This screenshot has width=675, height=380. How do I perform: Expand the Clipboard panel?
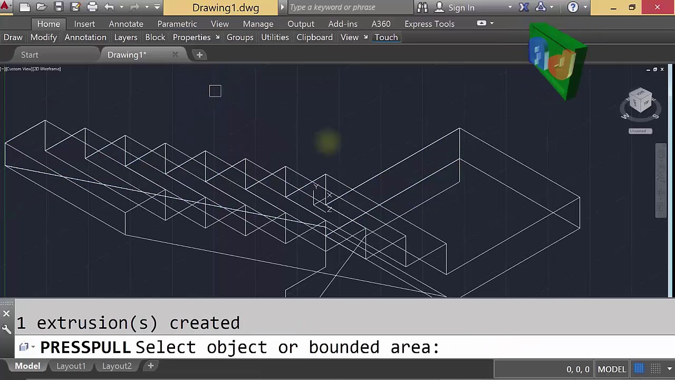(x=314, y=37)
